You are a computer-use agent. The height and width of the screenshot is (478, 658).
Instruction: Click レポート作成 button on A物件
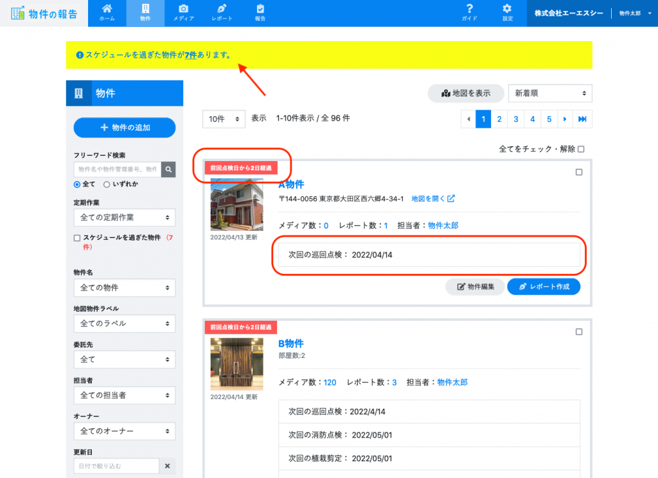tap(544, 287)
